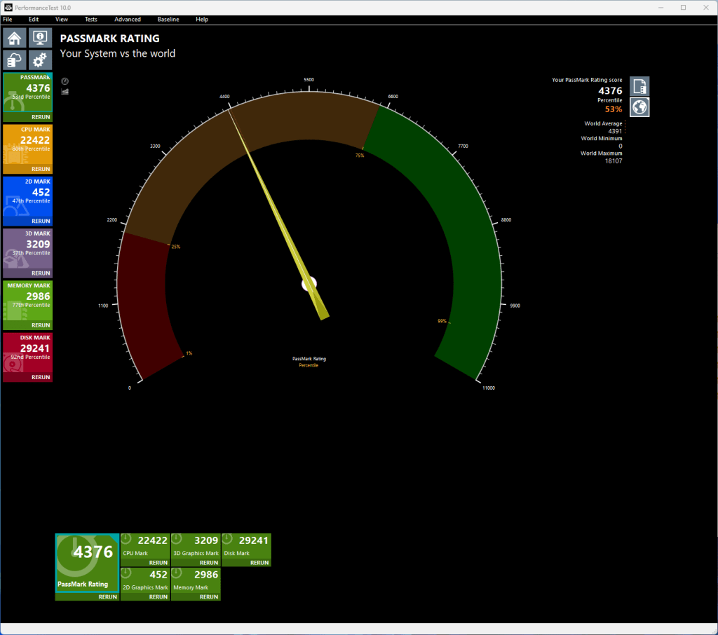The height and width of the screenshot is (635, 718).
Task: Click RERUN under bottom 3D Graphics Mark tile
Action: point(208,563)
